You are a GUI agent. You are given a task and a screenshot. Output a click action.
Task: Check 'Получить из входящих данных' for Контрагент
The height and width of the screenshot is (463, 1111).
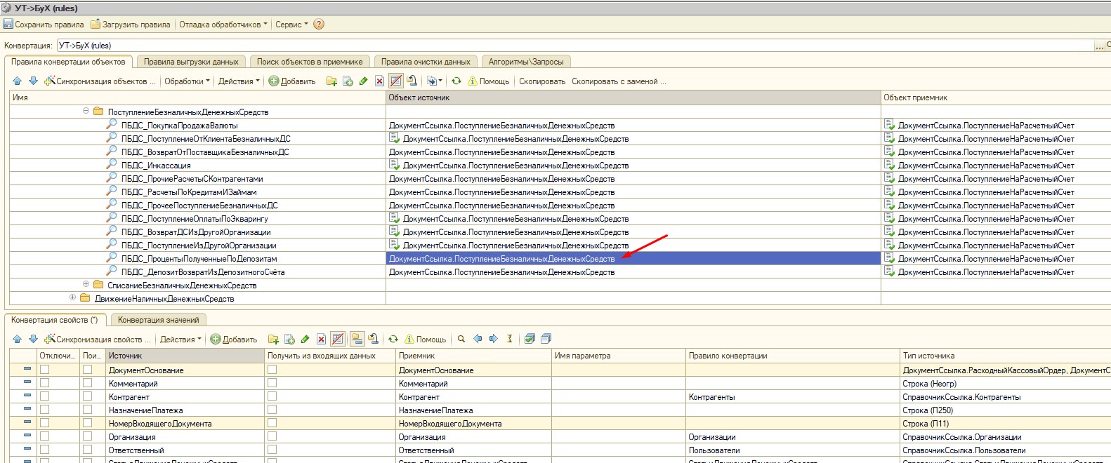(272, 396)
